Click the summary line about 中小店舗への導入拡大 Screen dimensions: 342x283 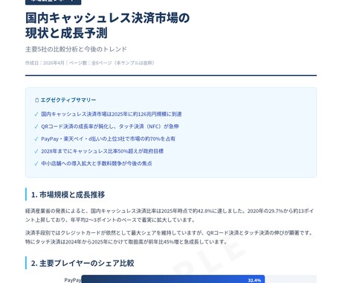(97, 164)
